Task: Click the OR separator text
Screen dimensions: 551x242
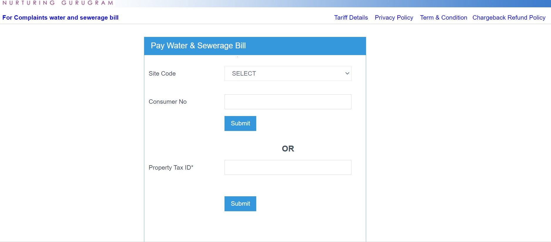Action: click(x=288, y=149)
